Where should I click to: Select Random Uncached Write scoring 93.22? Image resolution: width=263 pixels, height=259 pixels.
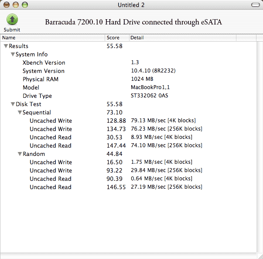click(128, 170)
